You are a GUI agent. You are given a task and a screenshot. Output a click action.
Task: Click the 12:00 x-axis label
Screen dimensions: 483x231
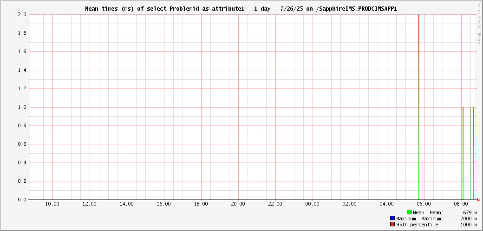(x=90, y=204)
